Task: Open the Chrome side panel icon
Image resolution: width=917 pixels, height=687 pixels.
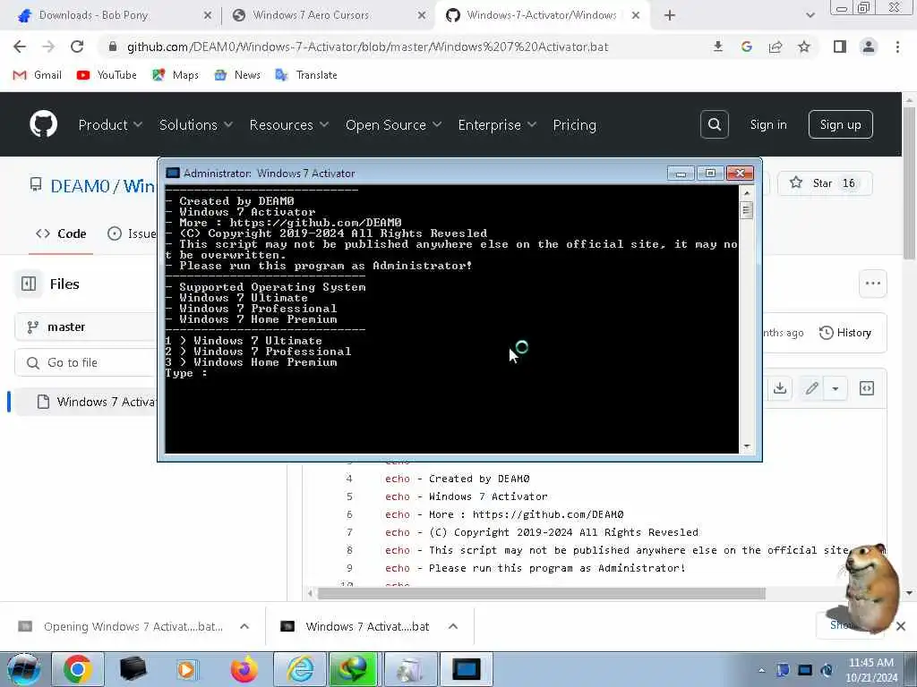Action: pos(840,47)
